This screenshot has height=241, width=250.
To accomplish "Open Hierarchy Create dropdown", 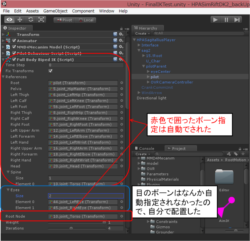I will tap(142, 34).
